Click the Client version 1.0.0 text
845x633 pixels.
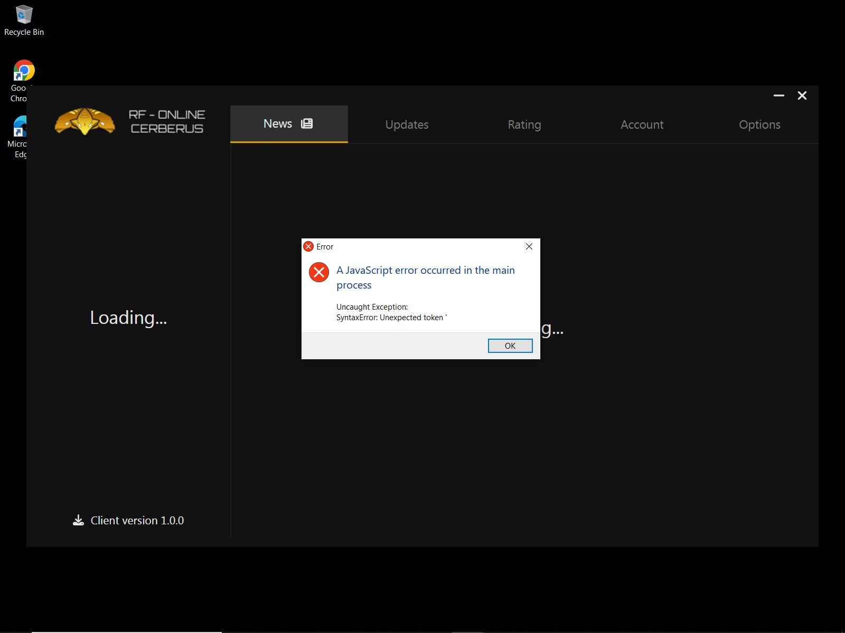(x=137, y=521)
